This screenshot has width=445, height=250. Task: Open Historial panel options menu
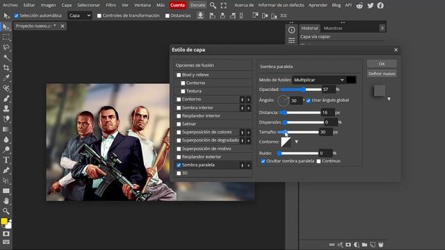(382, 28)
